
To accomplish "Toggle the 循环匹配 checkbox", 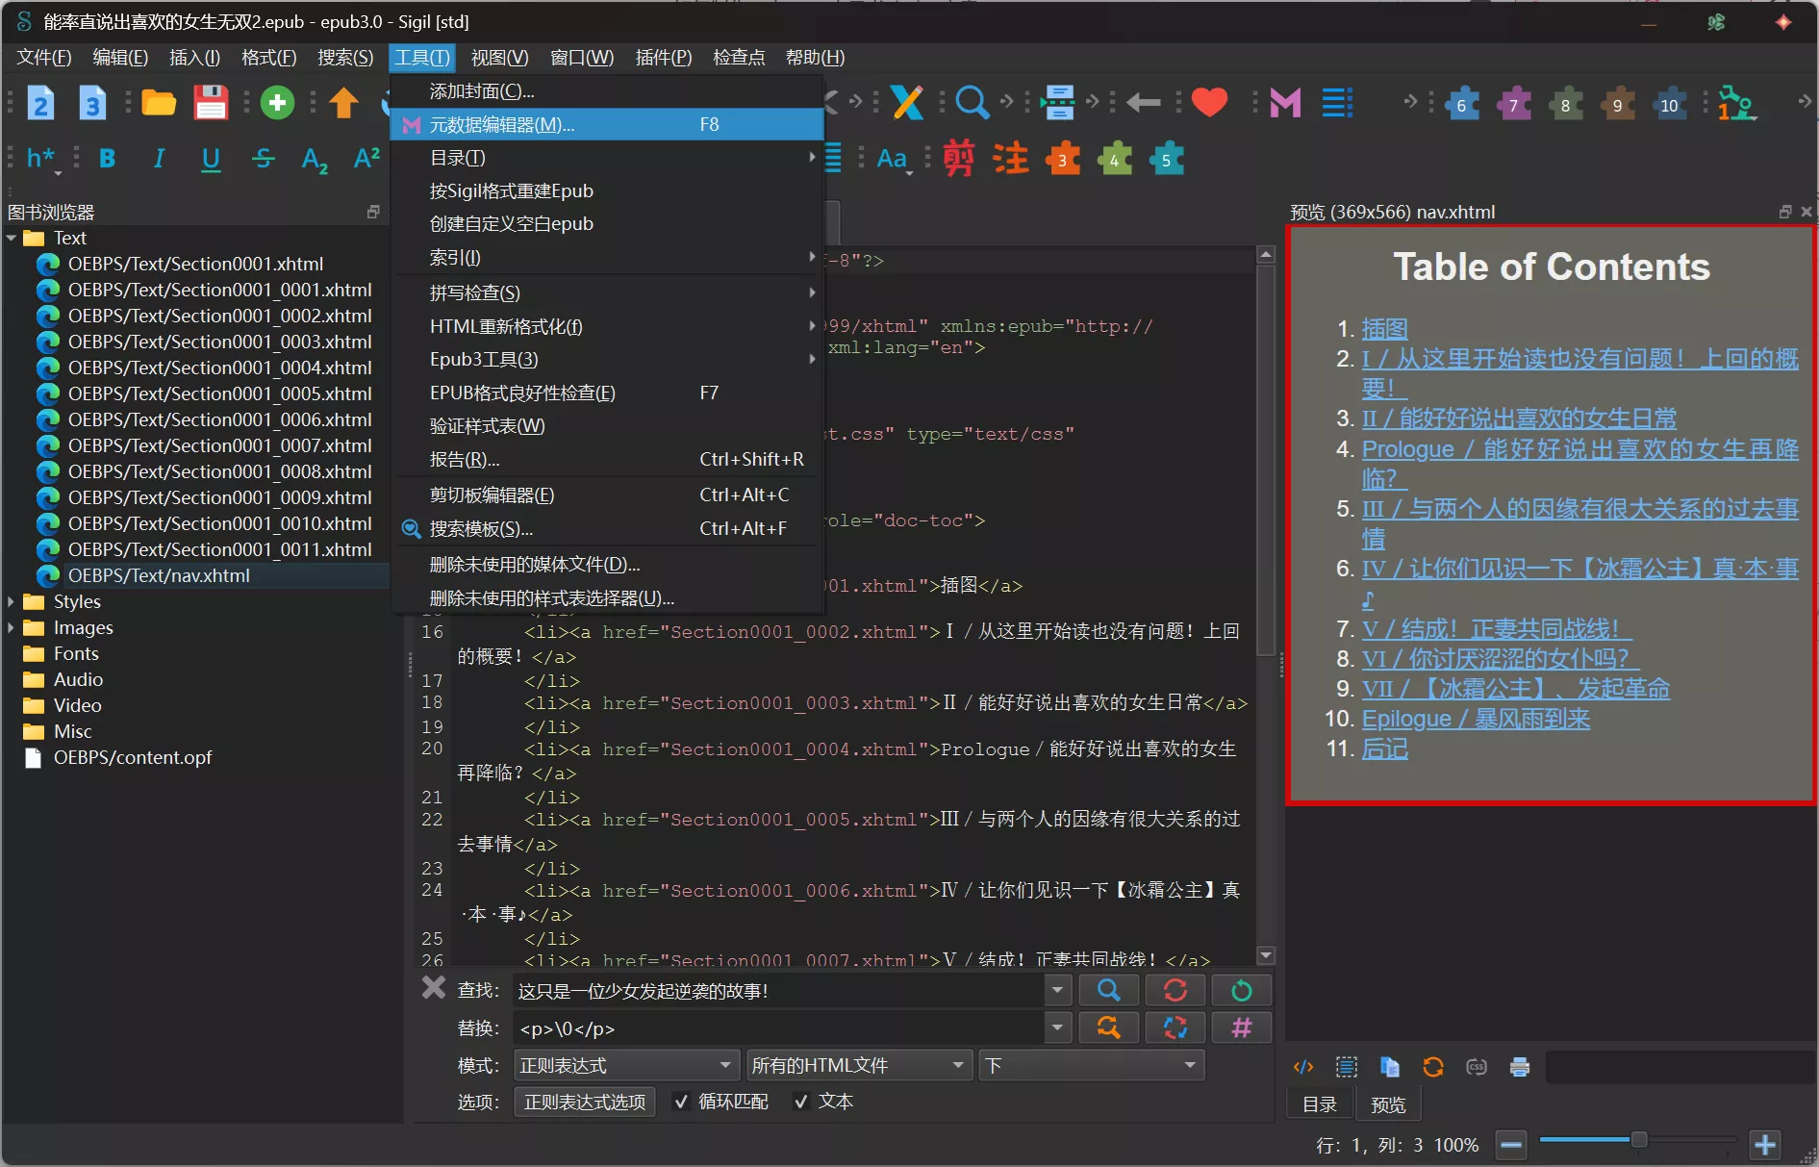I will [681, 1102].
